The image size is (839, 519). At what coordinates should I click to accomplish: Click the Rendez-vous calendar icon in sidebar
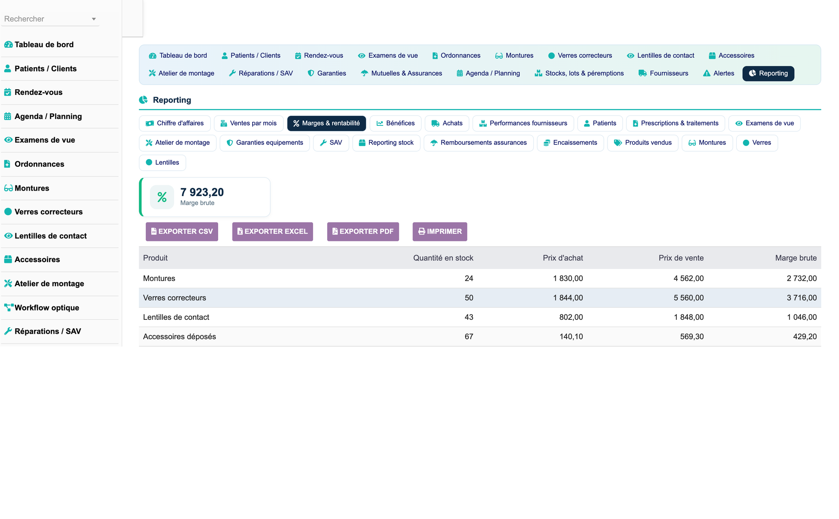8,92
